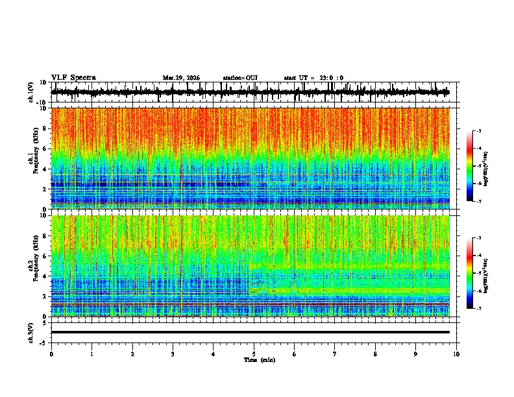The height and width of the screenshot is (397, 514).
Task: Select the "ch.3(V)" axis label
Action: coord(31,333)
